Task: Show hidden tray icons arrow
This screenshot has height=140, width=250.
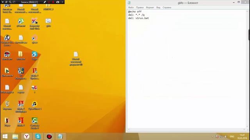Action: pyautogui.click(x=212, y=136)
